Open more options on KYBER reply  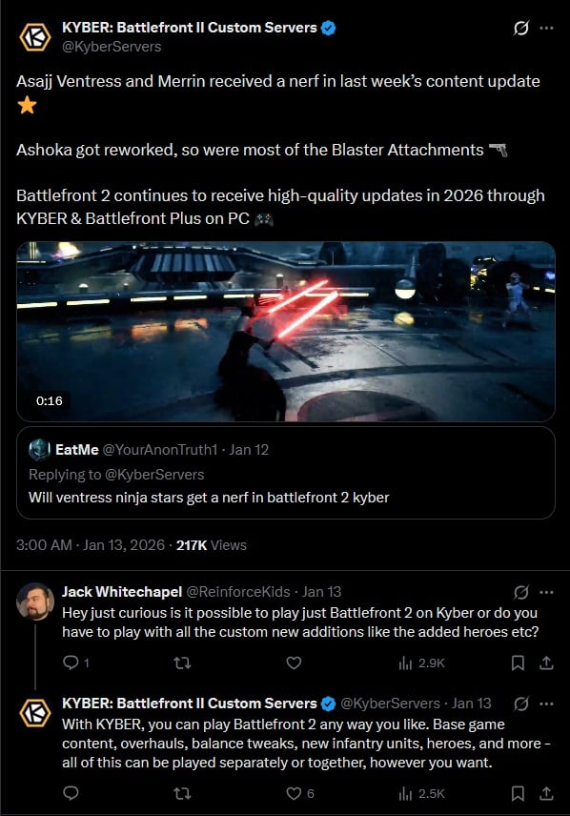click(x=546, y=704)
